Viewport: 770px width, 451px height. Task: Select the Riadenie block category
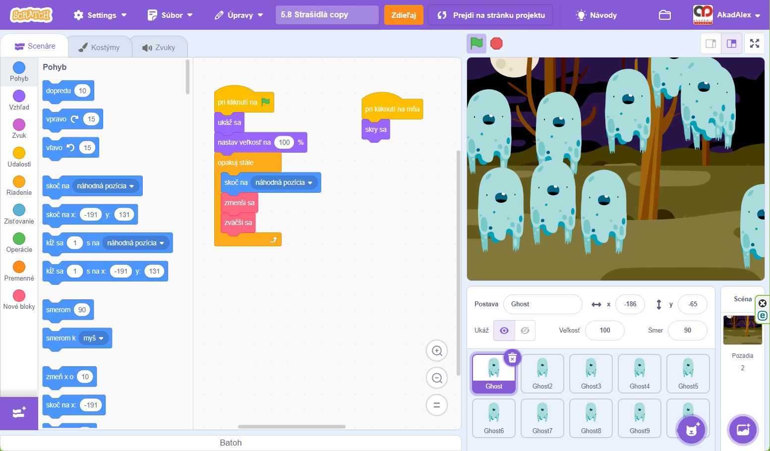pyautogui.click(x=19, y=186)
